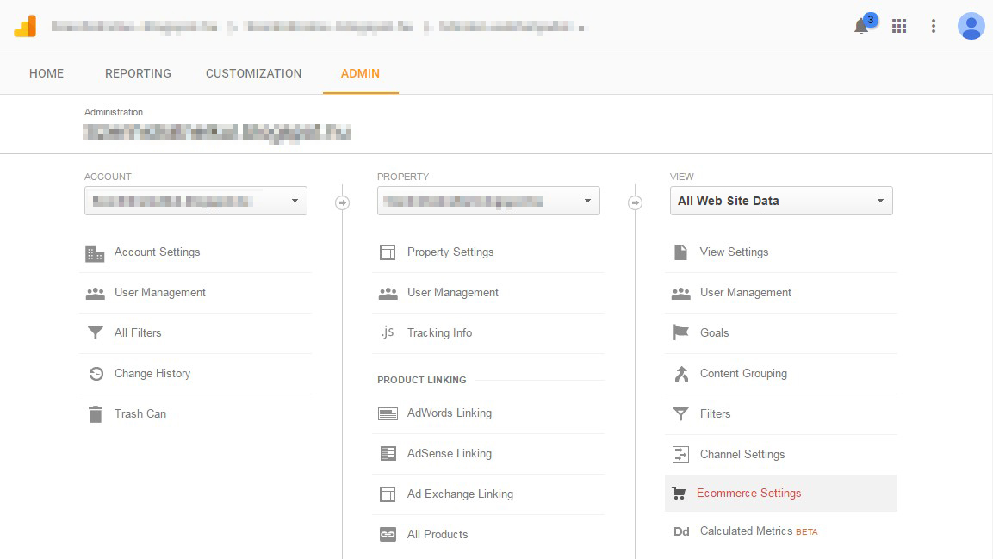Viewport: 993px width, 559px height.
Task: Open the Property selector dropdown
Action: click(488, 200)
